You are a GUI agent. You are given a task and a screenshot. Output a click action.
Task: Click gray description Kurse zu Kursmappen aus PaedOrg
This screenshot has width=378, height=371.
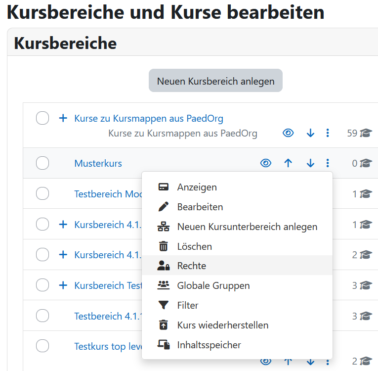(183, 133)
